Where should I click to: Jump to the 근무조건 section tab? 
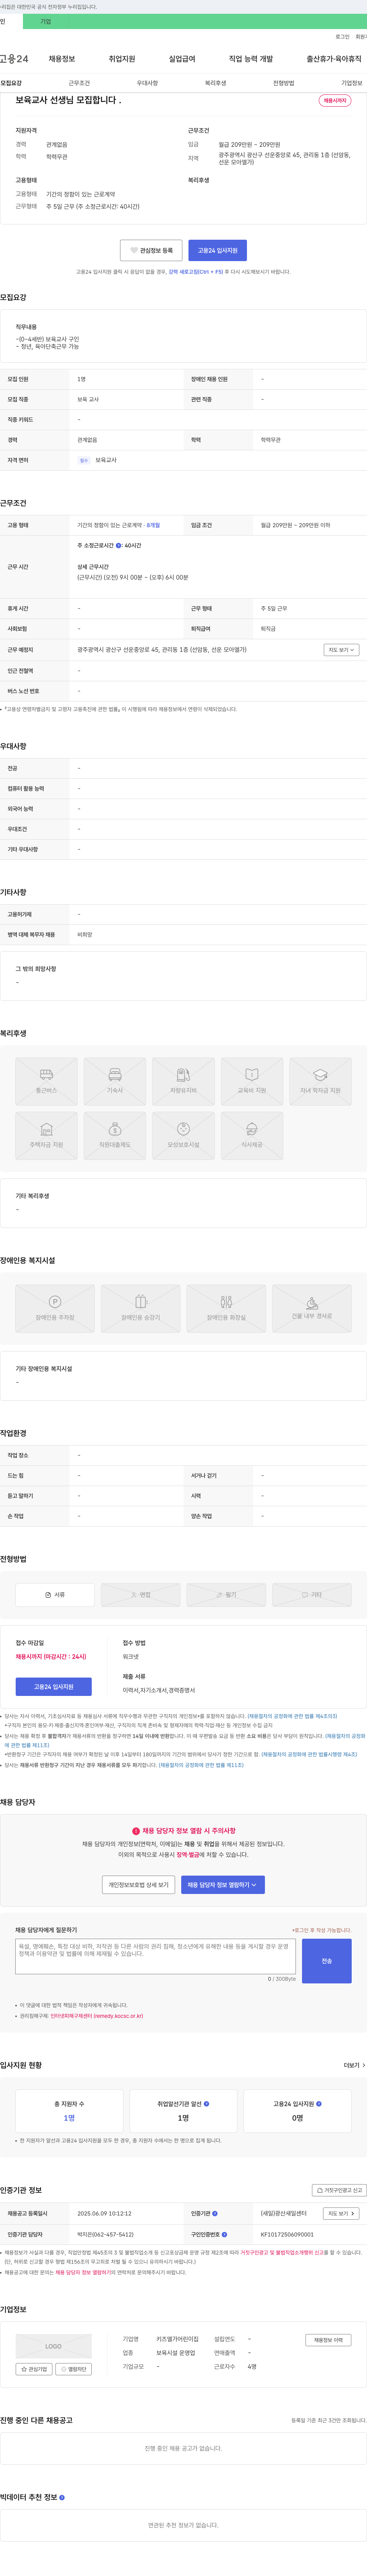click(79, 83)
